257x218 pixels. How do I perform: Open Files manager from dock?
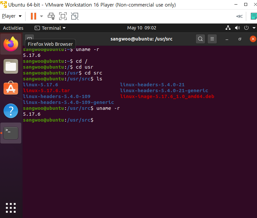11,66
